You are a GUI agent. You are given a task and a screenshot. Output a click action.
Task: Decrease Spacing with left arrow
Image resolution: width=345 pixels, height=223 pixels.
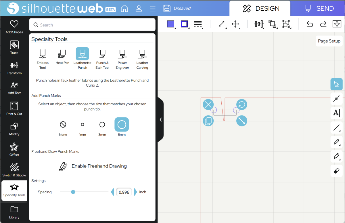coord(113,192)
